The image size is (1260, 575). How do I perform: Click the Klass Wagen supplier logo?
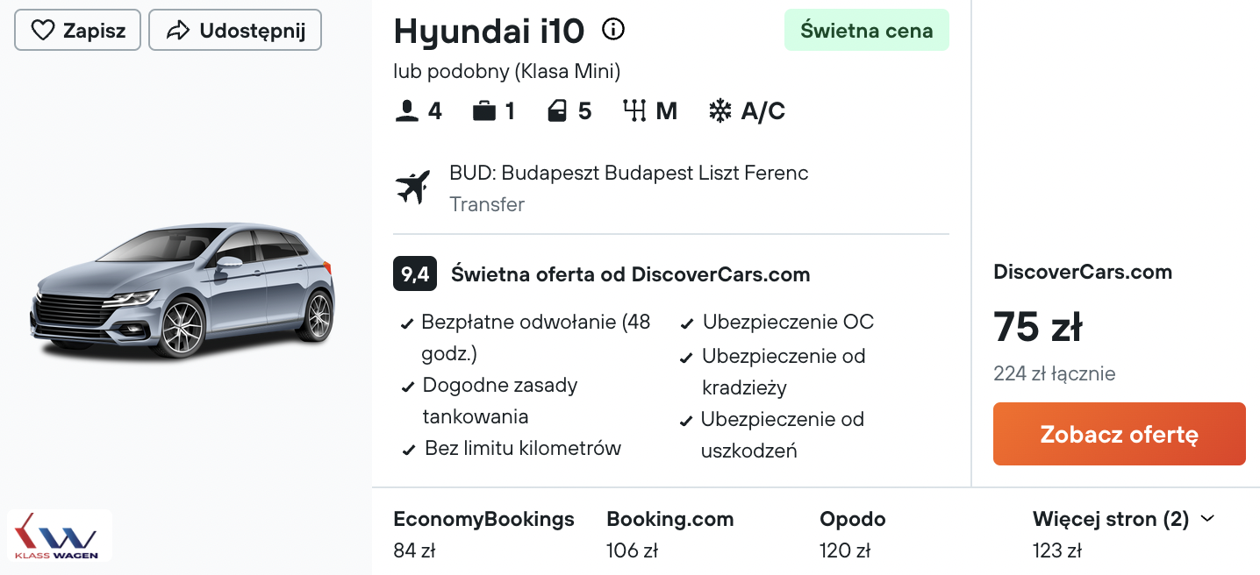(x=60, y=536)
